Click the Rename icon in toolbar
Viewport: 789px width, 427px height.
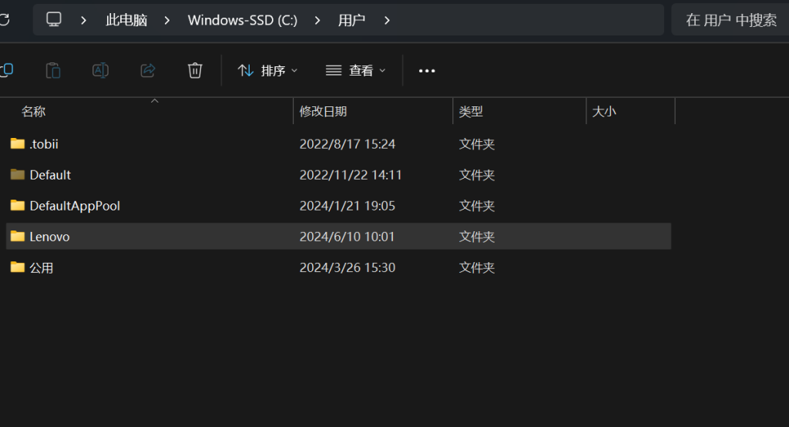(x=100, y=70)
